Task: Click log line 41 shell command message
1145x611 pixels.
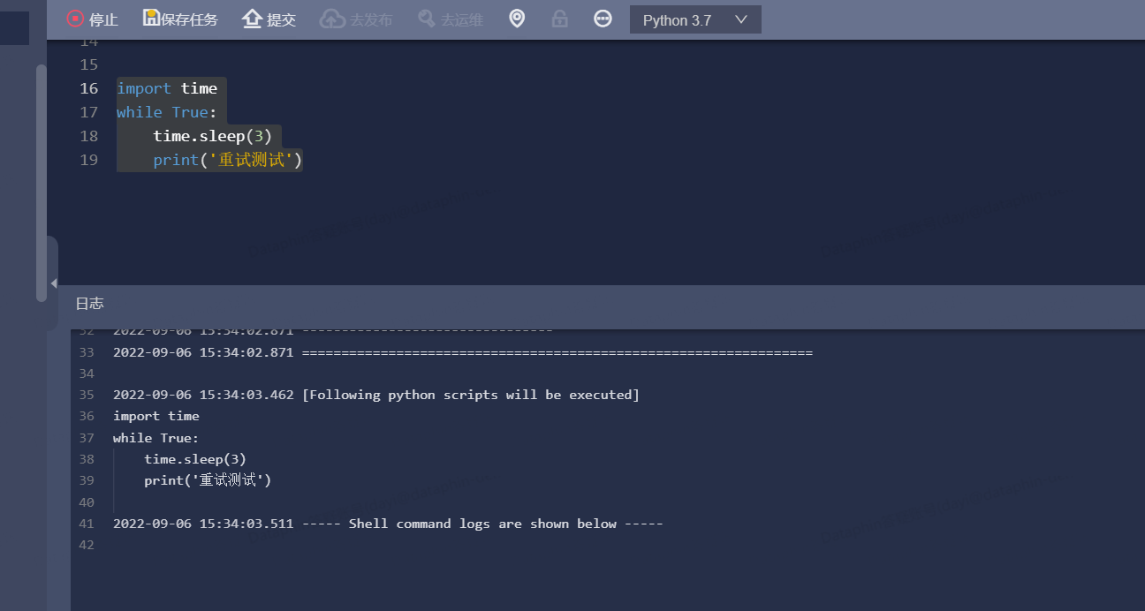Action: pyautogui.click(x=387, y=523)
